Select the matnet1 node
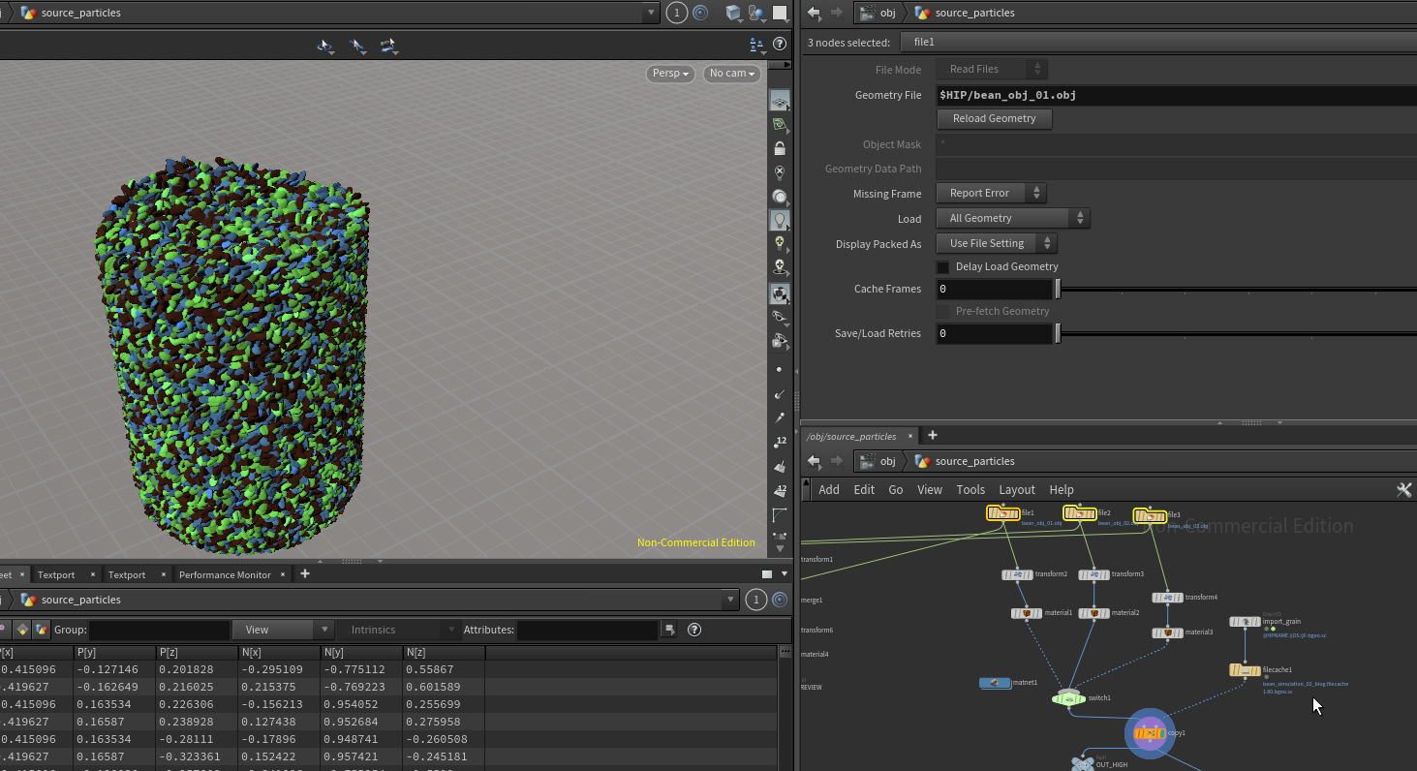Screen dimensions: 1417x771 coord(995,683)
